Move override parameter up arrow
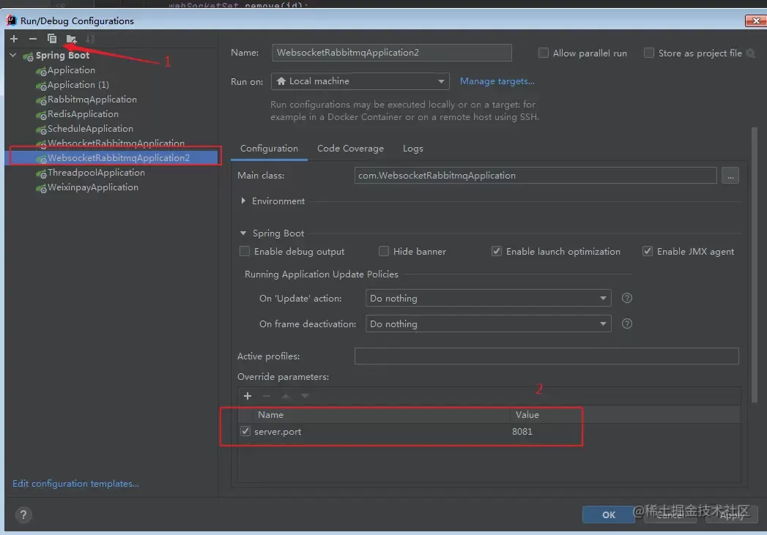This screenshot has height=535, width=767. point(286,396)
